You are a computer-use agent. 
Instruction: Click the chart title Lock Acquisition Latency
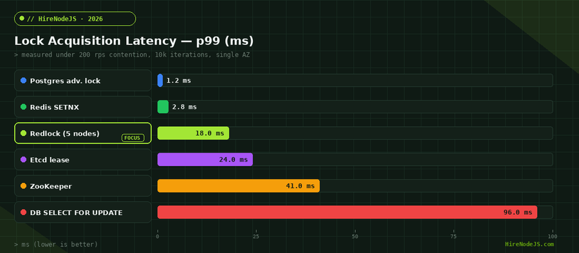pyautogui.click(x=134, y=41)
